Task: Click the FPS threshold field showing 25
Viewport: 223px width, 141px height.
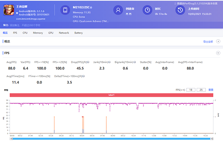Action: coord(201,90)
